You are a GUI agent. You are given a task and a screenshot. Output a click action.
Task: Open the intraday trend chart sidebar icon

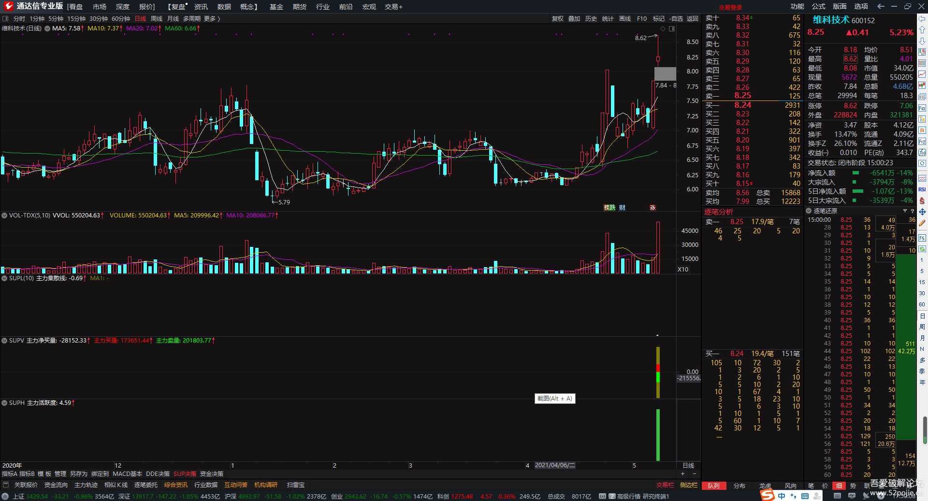pyautogui.click(x=922, y=74)
